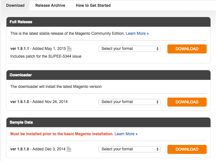Open format dropdown for Downloader
The width and height of the screenshot is (216, 161).
[x=129, y=102]
